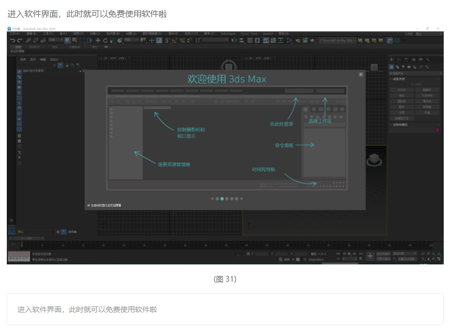This screenshot has height=333, width=450.
Task: Select the Cameras category icon
Action: 409,67
